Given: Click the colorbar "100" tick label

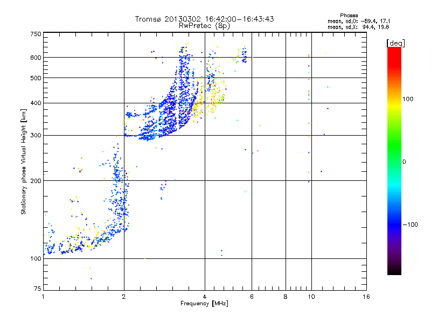Looking at the screenshot, I should (408, 99).
